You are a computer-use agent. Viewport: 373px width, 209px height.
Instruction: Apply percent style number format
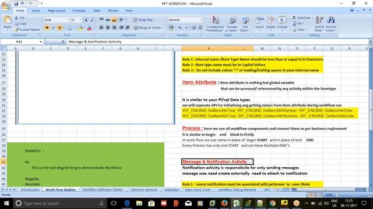pos(180,28)
